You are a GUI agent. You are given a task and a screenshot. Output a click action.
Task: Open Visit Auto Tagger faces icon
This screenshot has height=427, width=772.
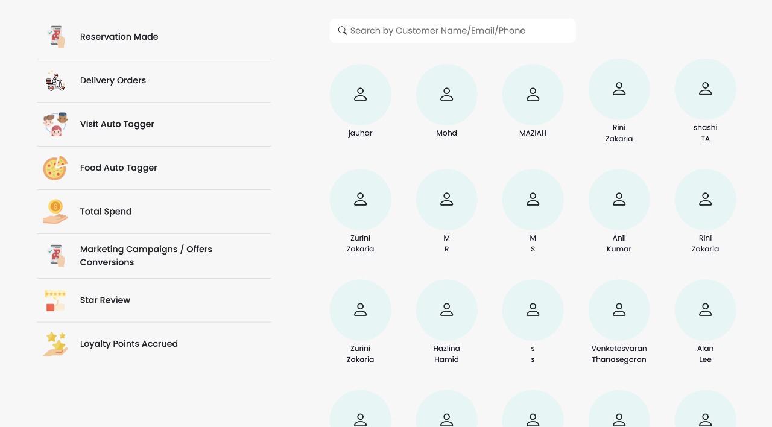pos(55,124)
